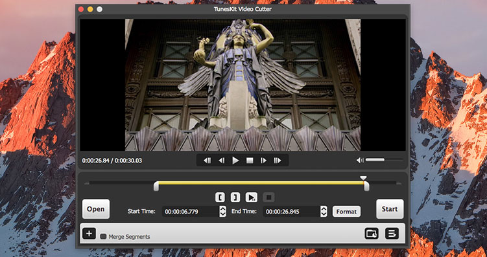
Task: Show the segment list icon
Action: coord(392,234)
